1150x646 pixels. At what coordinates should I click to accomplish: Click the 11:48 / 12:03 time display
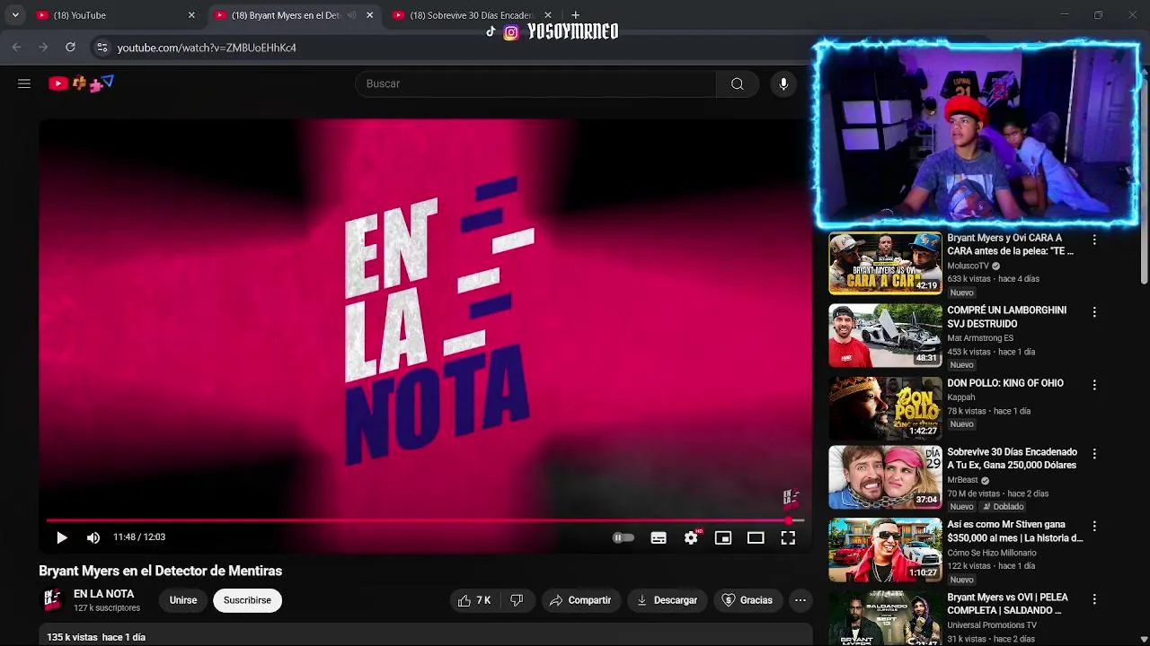[139, 537]
